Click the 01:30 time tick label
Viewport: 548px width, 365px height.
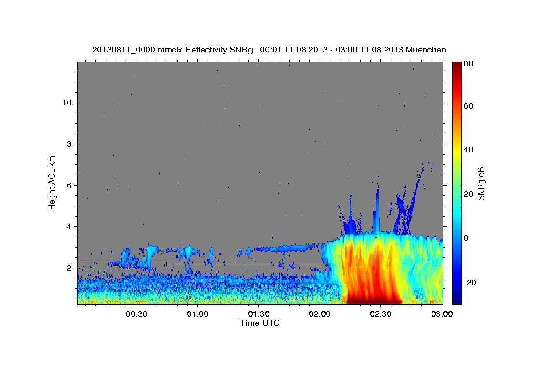(x=258, y=314)
